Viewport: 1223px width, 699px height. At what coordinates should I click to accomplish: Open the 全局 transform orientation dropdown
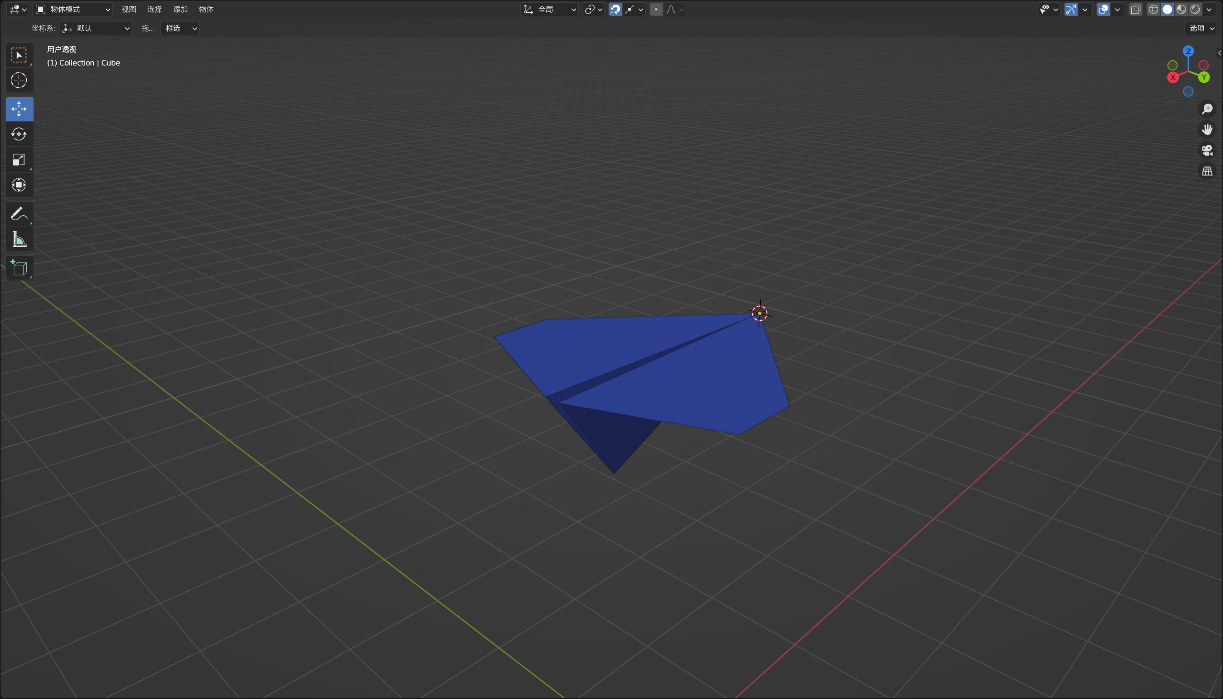(x=549, y=9)
